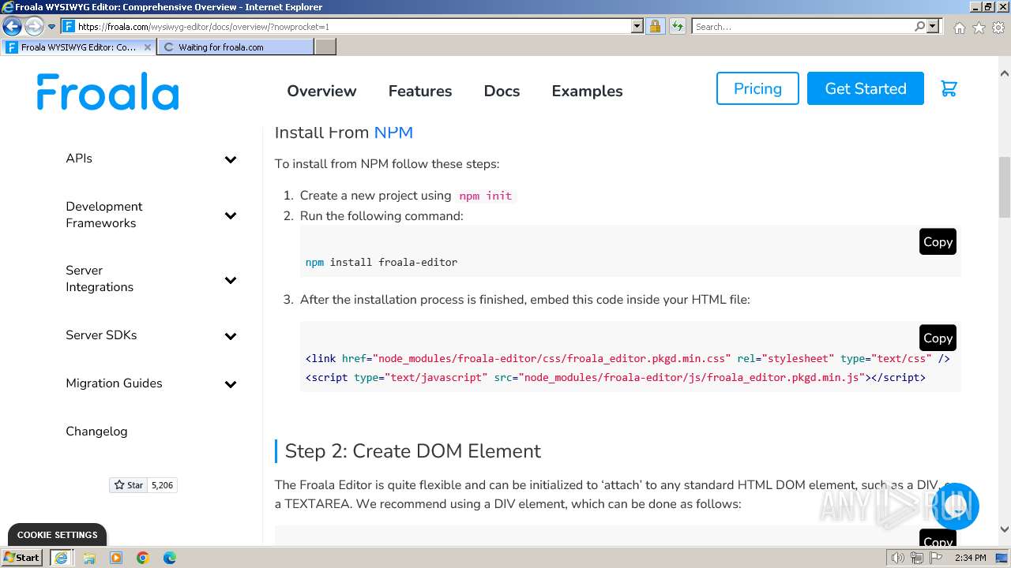1011x568 pixels.
Task: Expand Server Integrations chevron
Action: click(231, 280)
